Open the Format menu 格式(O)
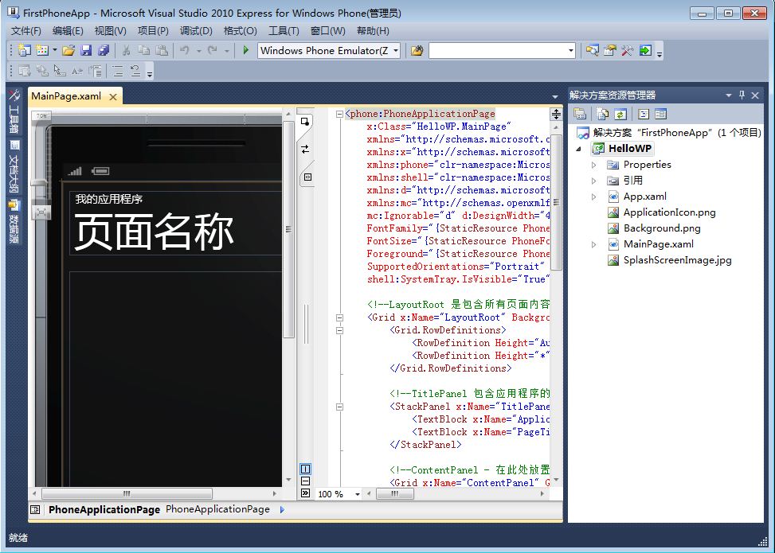Viewport: 775px width, 553px height. coord(240,30)
